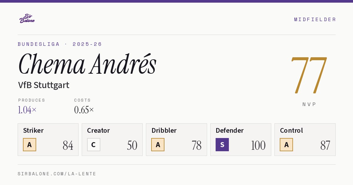Click the Defender S grade badge
The height and width of the screenshot is (185, 353).
[222, 145]
